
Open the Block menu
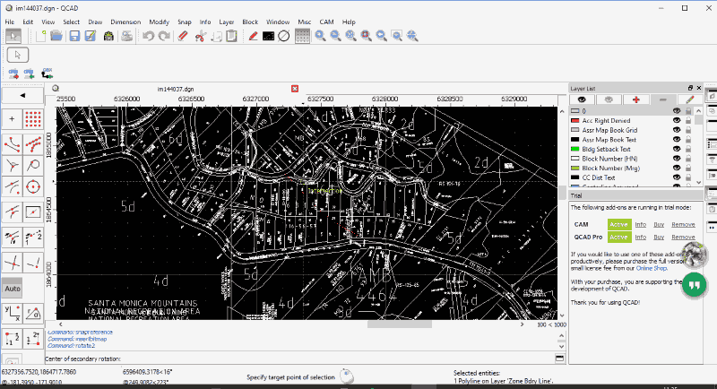250,22
